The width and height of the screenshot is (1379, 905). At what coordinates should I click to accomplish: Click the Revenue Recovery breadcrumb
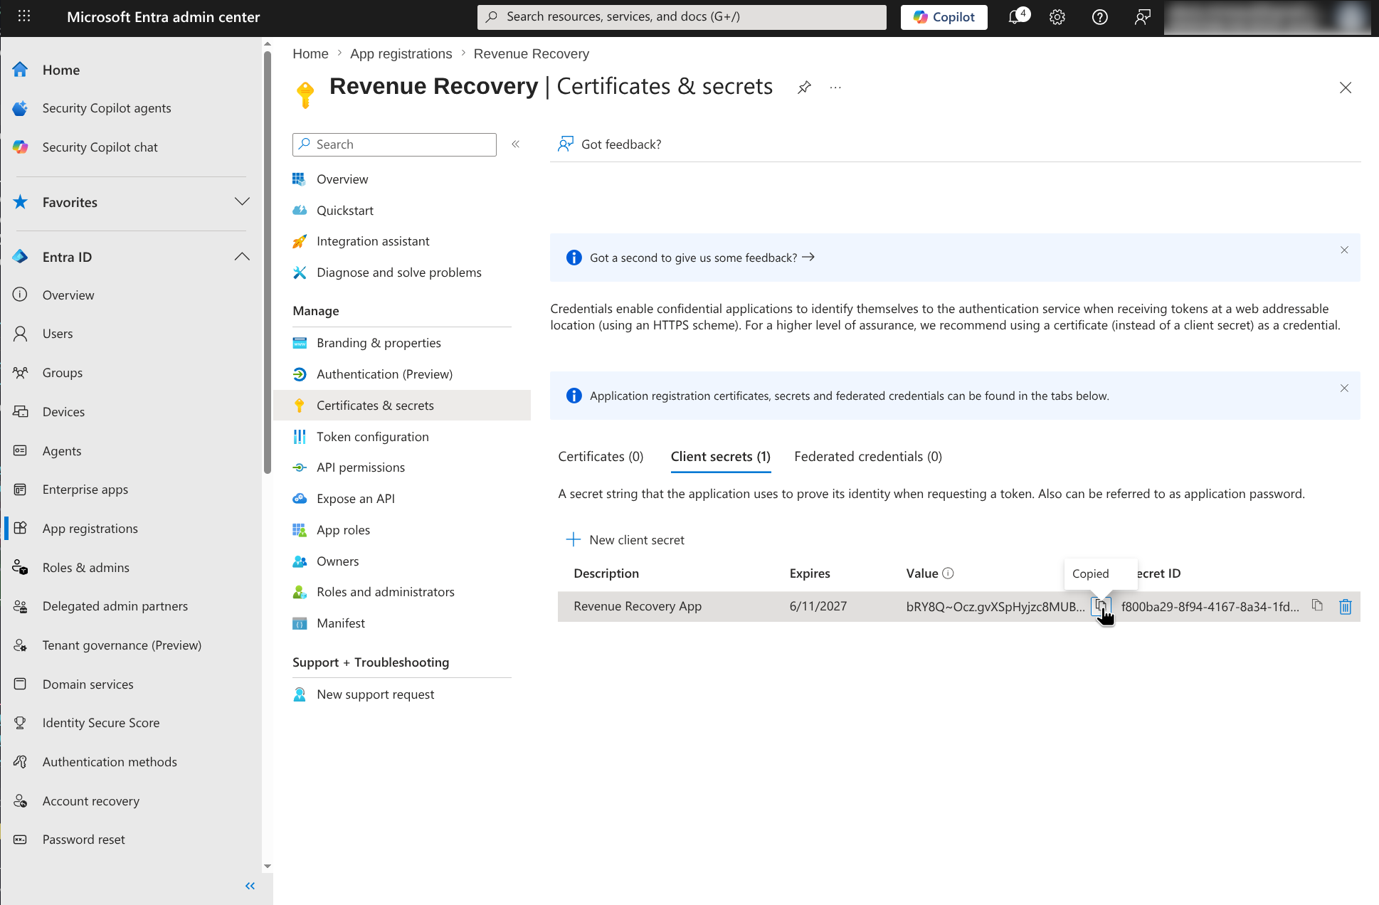point(532,54)
